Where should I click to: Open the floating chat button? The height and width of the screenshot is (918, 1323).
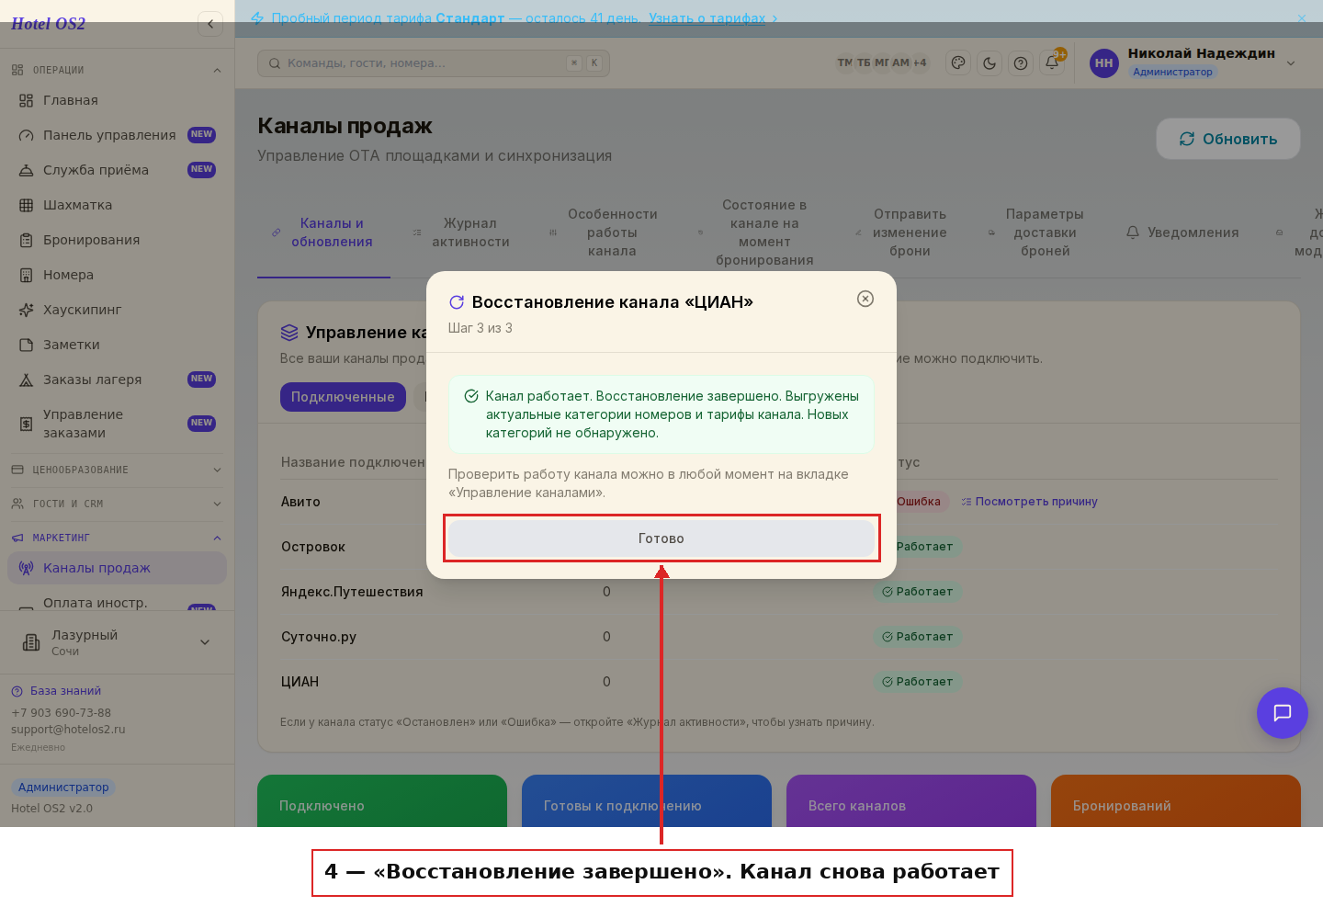(1283, 713)
